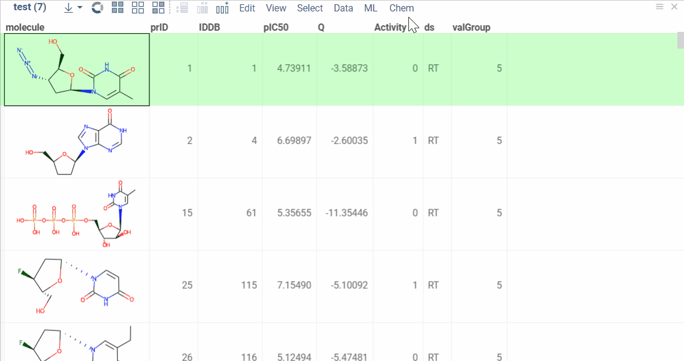Click the download/export arrow icon
The image size is (684, 361).
pos(69,8)
